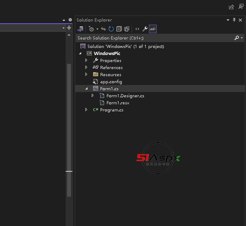This screenshot has height=226, width=246.
Task: Select the app.config file
Action: tap(111, 81)
